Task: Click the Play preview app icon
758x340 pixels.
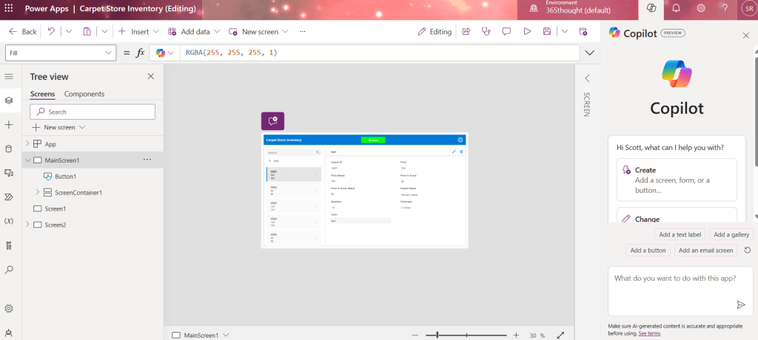Action: [x=527, y=32]
